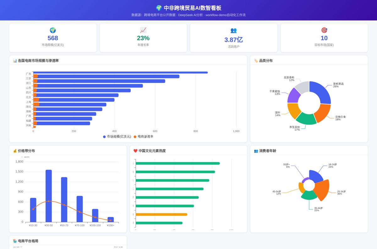Viewport: 377px width, 249px height.
Task: Select the purple 干果蜜饯 13% donut segment
Action: click(293, 95)
